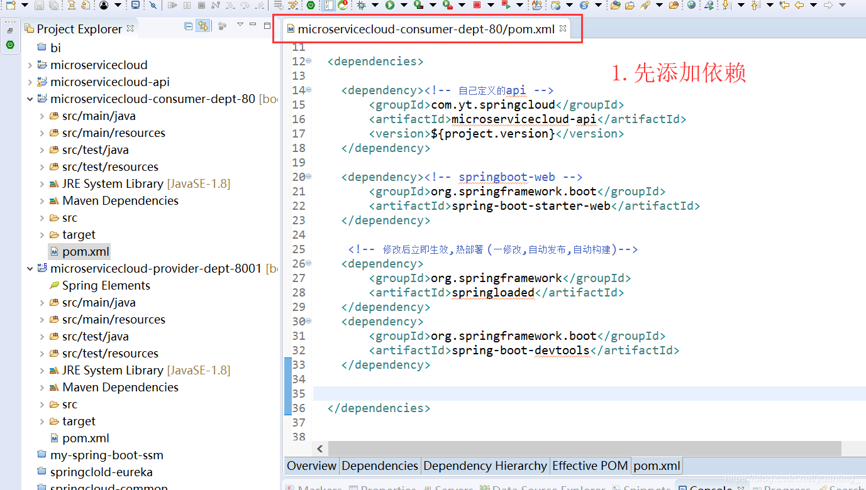Collapse the dependencies fold marker on line 12
This screenshot has width=866, height=490.
click(309, 61)
